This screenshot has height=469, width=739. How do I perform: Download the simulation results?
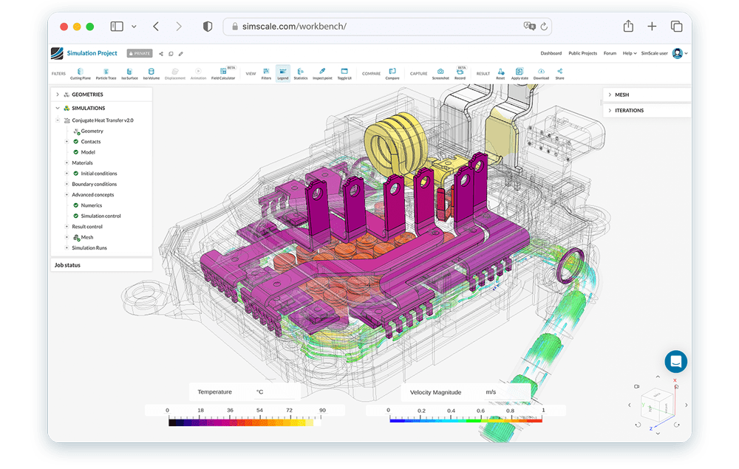[x=541, y=73]
